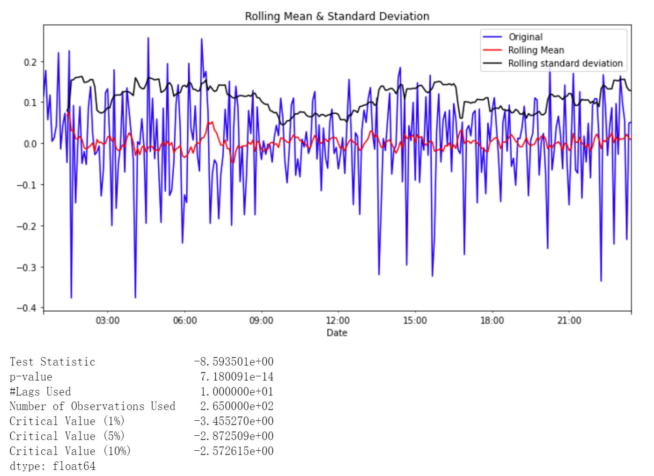The height and width of the screenshot is (476, 654).
Task: Click the −0.4 y-axis tick label
Action: click(x=27, y=308)
